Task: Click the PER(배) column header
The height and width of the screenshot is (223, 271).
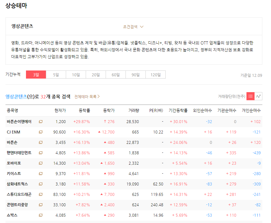Action: (x=156, y=110)
